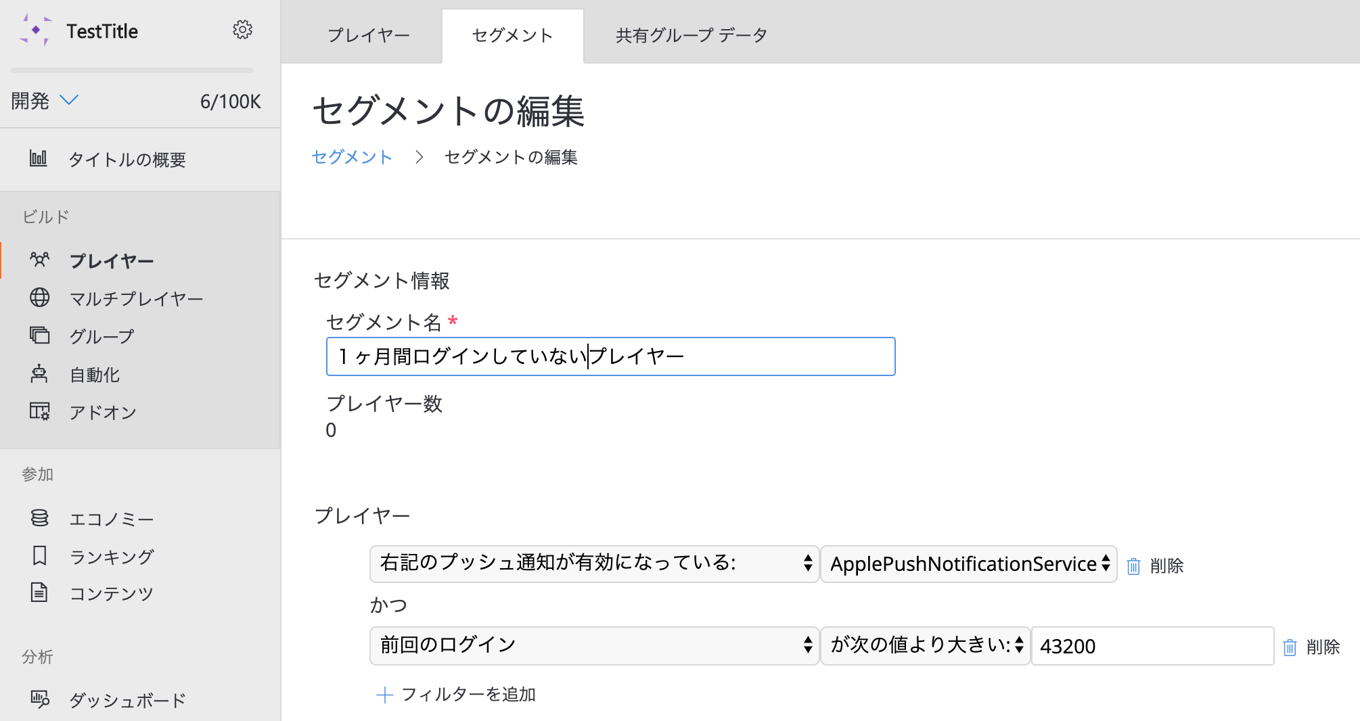
Task: Click the マルチプレイヤー globe icon
Action: coord(39,298)
